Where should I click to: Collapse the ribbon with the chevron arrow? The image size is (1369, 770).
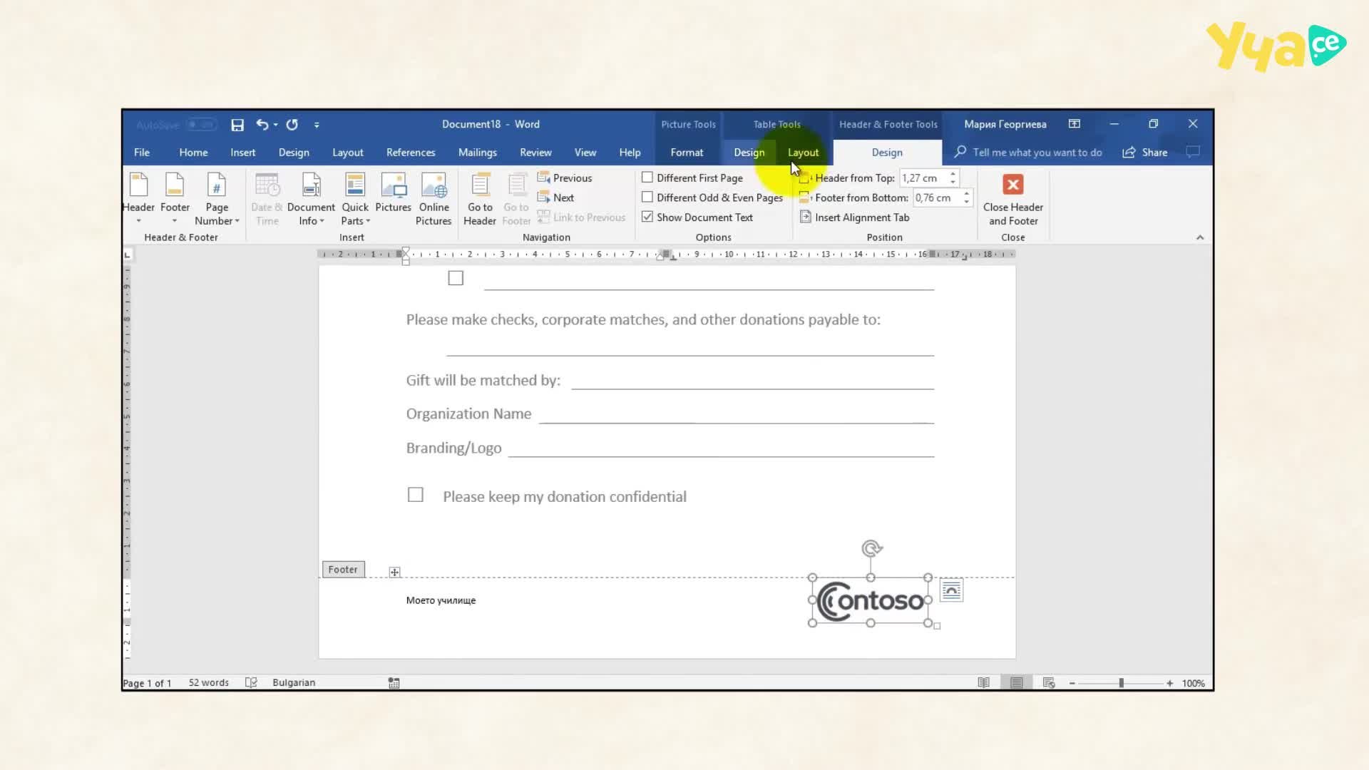pyautogui.click(x=1200, y=237)
